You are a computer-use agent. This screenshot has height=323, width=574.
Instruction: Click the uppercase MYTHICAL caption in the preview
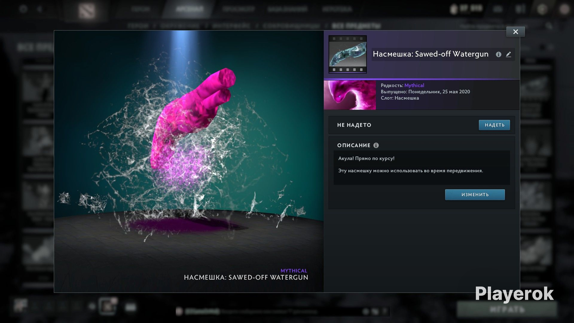click(294, 271)
